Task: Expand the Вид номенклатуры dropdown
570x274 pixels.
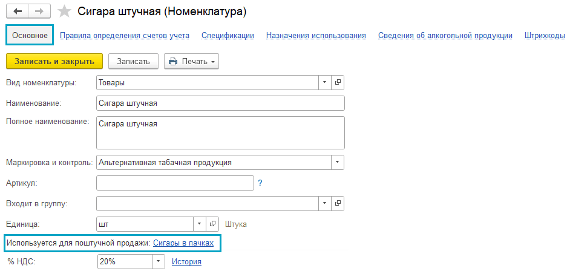Action: tap(325, 82)
